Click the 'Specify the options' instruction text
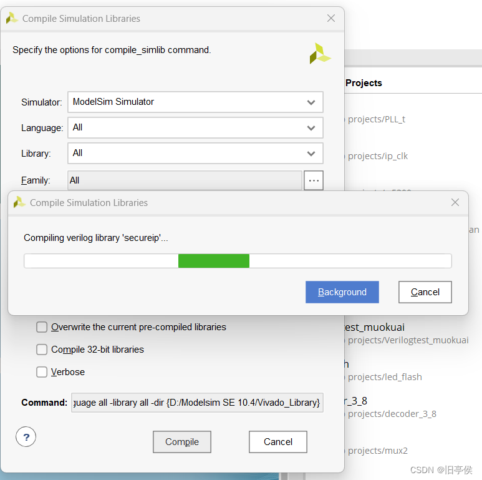Viewport: 482px width, 480px height. [x=112, y=50]
